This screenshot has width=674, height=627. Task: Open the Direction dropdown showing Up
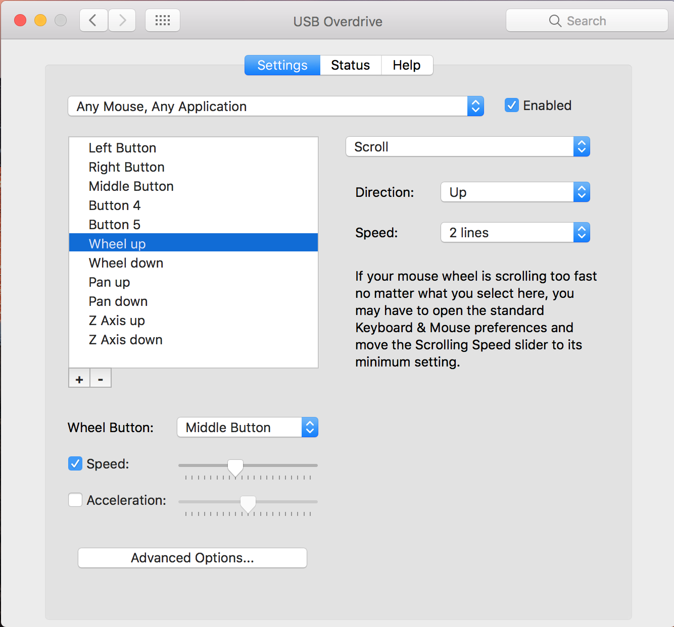click(515, 192)
